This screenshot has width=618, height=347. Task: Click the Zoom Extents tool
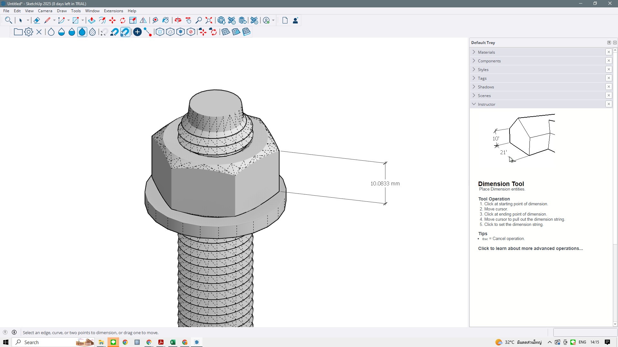[209, 21]
